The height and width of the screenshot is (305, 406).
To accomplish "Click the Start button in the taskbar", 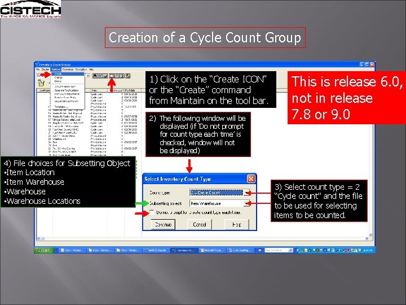I will tap(43, 250).
